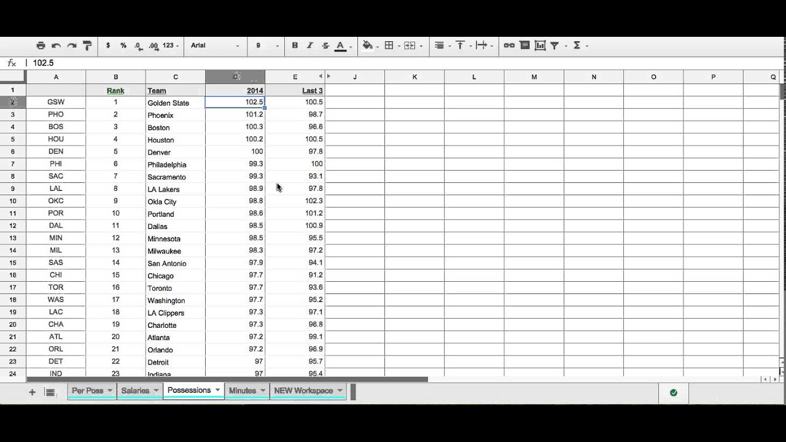This screenshot has width=786, height=442.
Task: Select the Washington cell
Action: [175, 300]
